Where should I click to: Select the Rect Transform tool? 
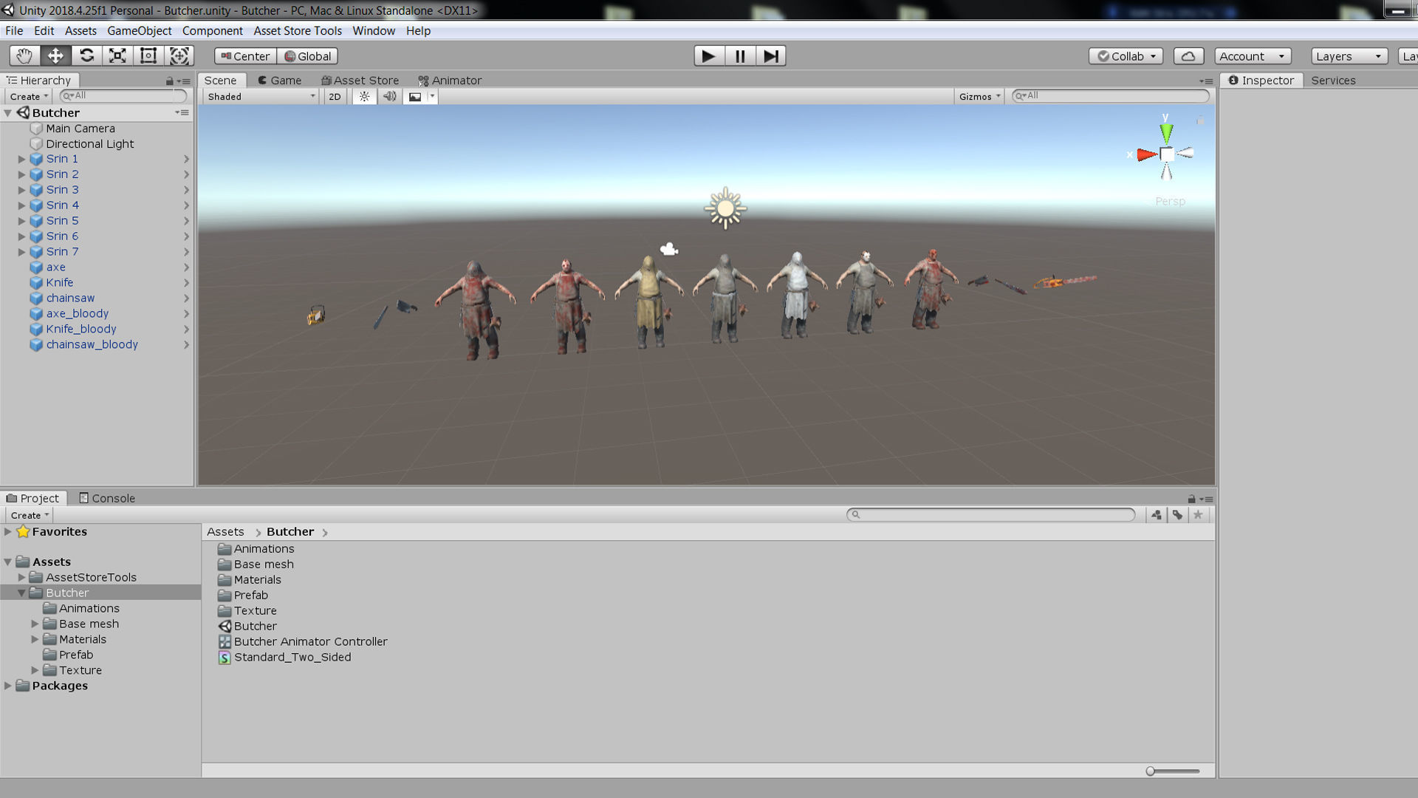point(148,55)
